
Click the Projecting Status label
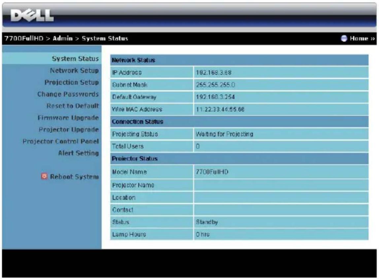coord(135,134)
